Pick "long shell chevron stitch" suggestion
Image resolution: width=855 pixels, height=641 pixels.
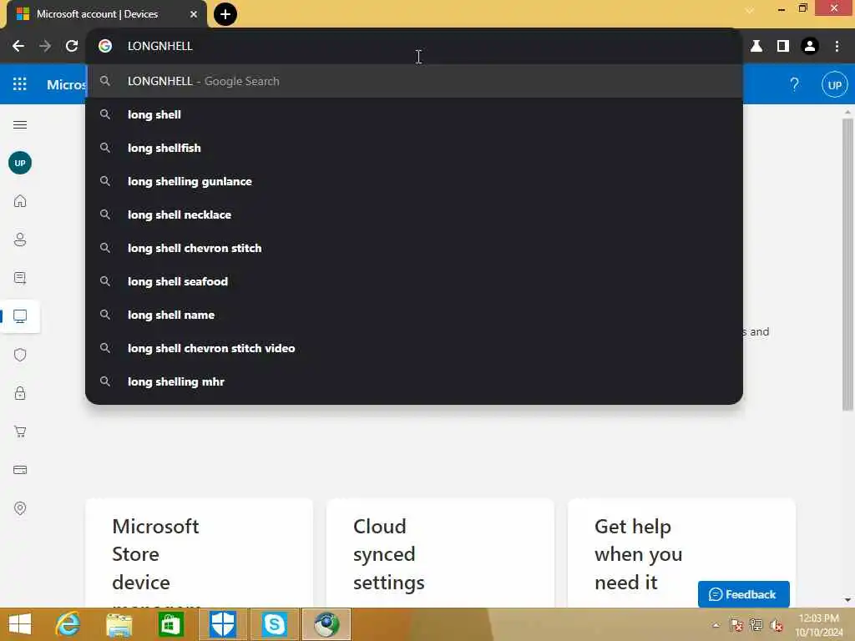[x=414, y=248]
